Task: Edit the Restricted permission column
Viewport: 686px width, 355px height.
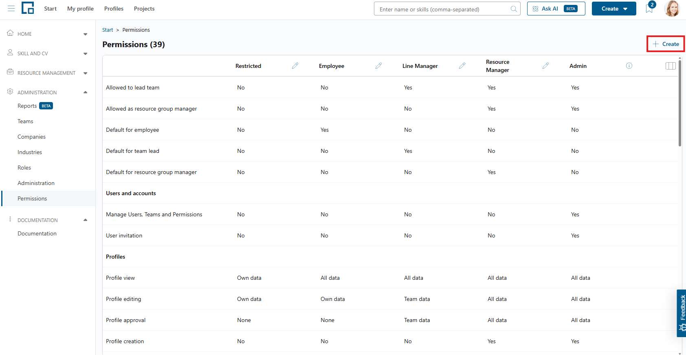Action: pyautogui.click(x=295, y=66)
